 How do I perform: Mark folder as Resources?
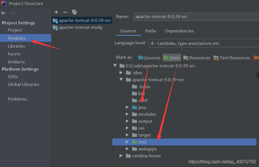coord(197,58)
